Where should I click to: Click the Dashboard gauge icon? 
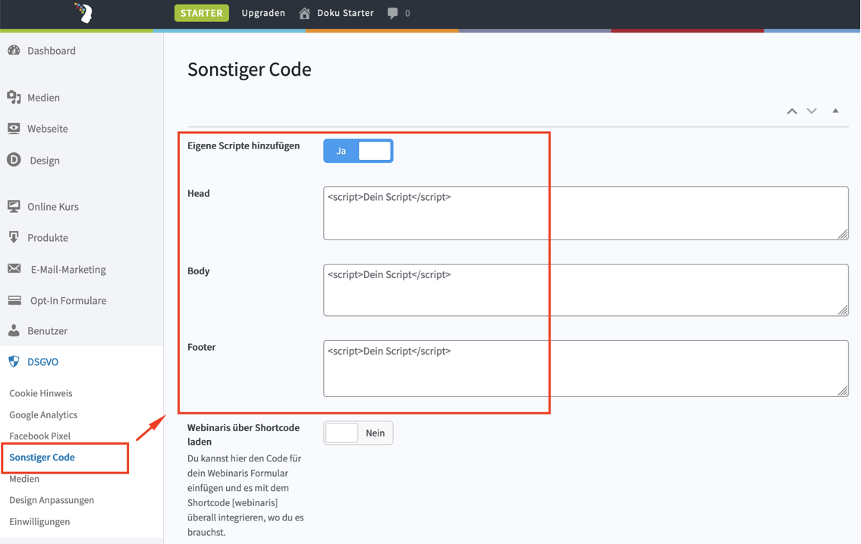click(14, 51)
